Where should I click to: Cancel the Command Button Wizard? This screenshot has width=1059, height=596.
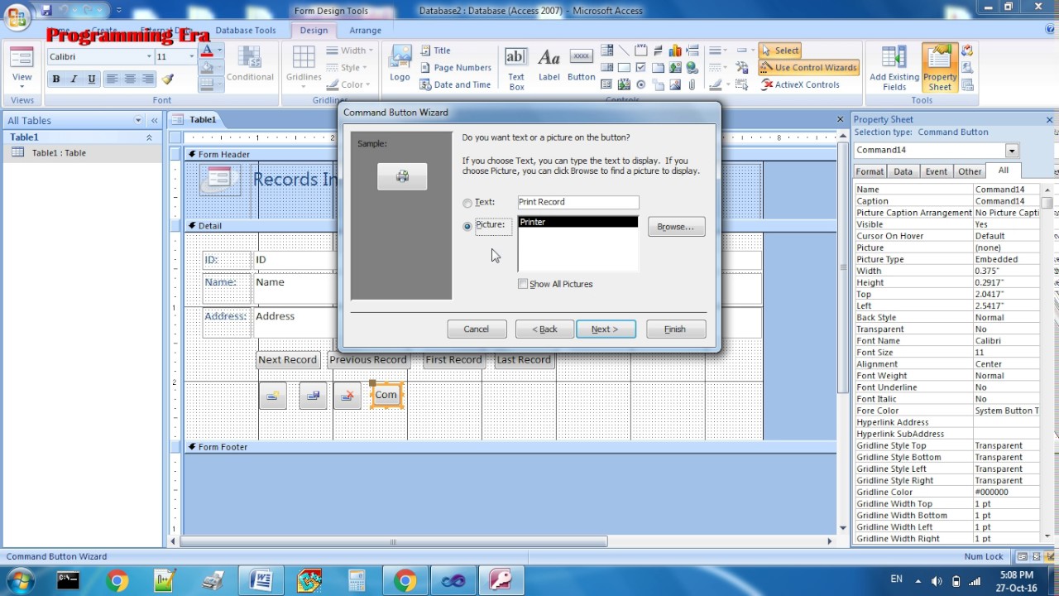pyautogui.click(x=477, y=329)
